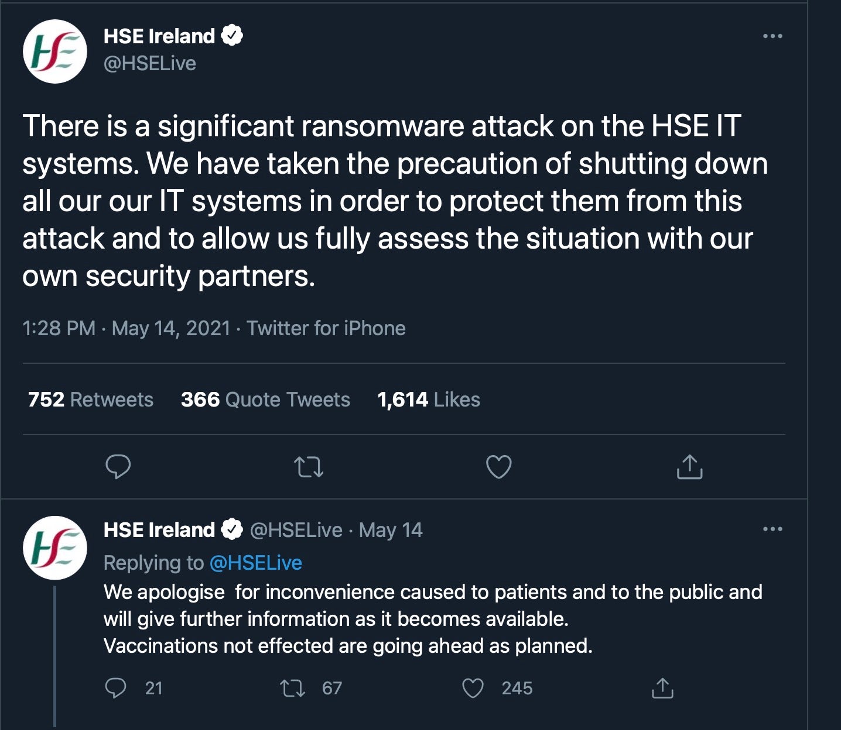This screenshot has width=841, height=730.
Task: View the 752 Retweets list
Action: coord(91,400)
